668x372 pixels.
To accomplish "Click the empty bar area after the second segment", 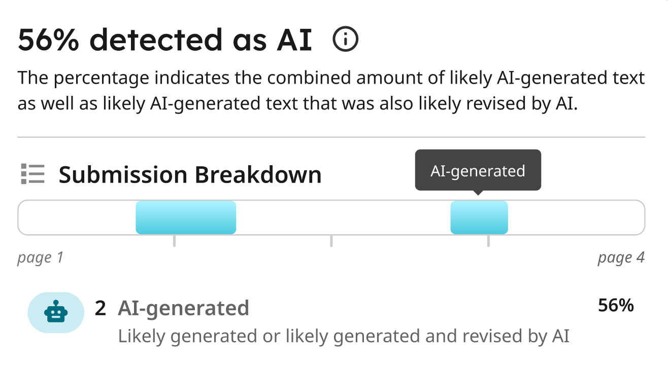I will click(576, 217).
